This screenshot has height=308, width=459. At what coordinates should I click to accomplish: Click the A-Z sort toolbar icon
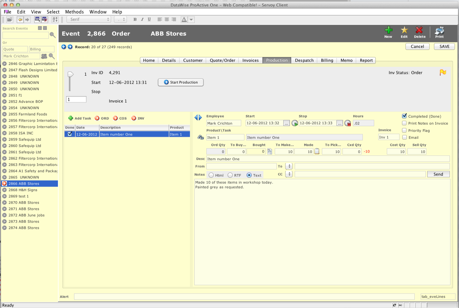[55, 20]
